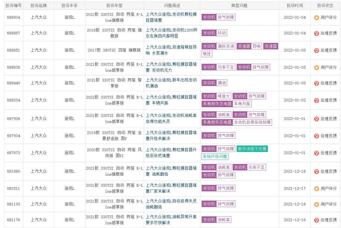Click complaint number 681176
The height and width of the screenshot is (228, 341).
14,220
